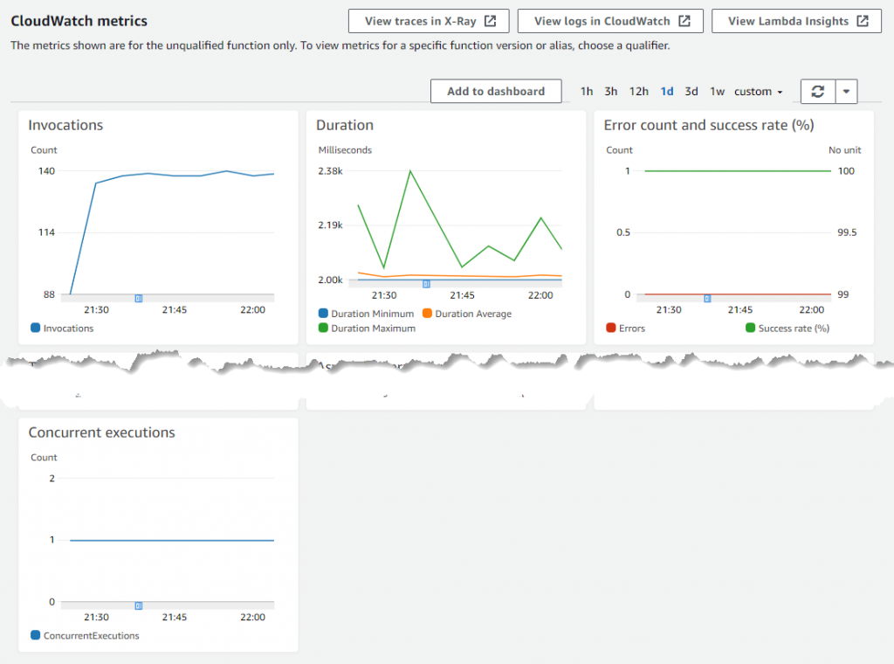894x664 pixels.
Task: Open the refresh options dropdown arrow
Action: pos(846,91)
